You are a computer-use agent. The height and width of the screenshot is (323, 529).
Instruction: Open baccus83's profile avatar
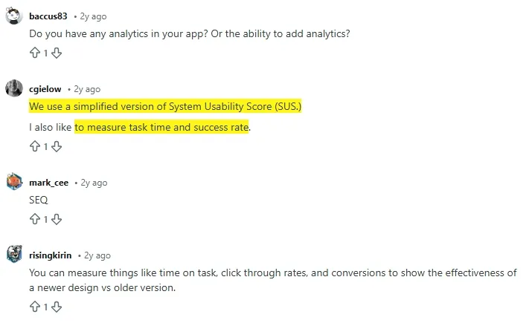(x=14, y=16)
